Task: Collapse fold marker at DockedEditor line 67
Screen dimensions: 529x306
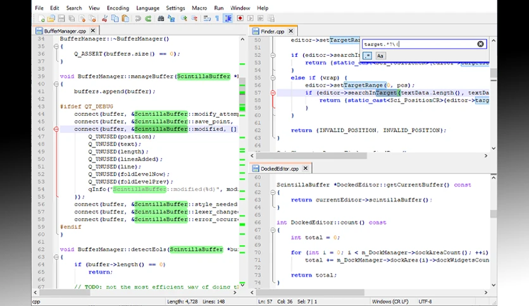Action: 273,230
